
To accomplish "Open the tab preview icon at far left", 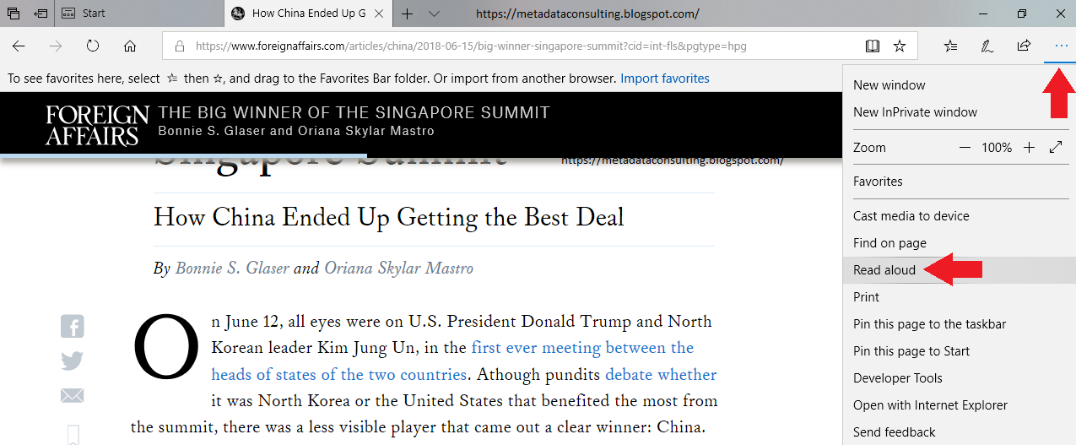I will point(14,14).
